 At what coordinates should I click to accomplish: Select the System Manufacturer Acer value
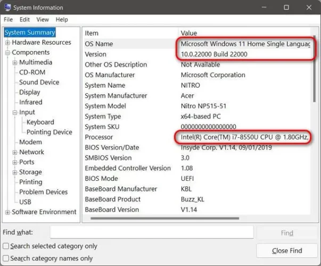point(187,96)
